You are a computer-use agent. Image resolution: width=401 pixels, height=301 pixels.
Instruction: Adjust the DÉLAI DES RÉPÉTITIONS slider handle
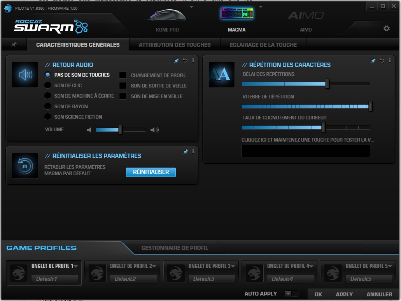327,84
